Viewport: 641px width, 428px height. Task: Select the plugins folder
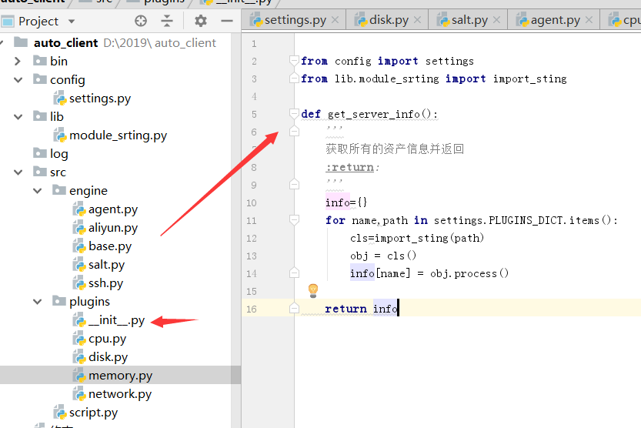[x=89, y=302]
